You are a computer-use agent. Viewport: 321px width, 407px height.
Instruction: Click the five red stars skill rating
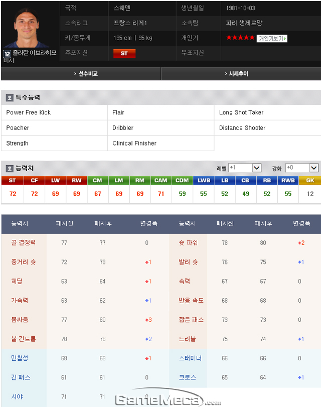tap(240, 38)
